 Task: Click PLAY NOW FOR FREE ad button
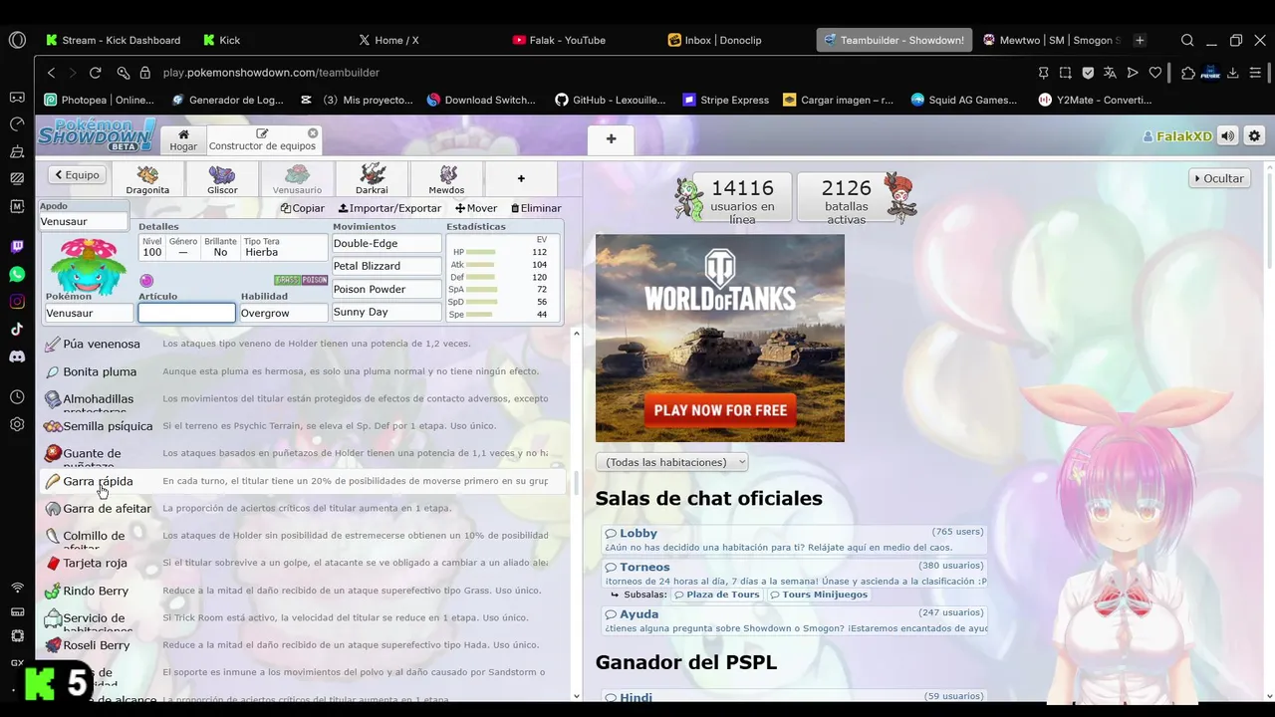(x=720, y=410)
